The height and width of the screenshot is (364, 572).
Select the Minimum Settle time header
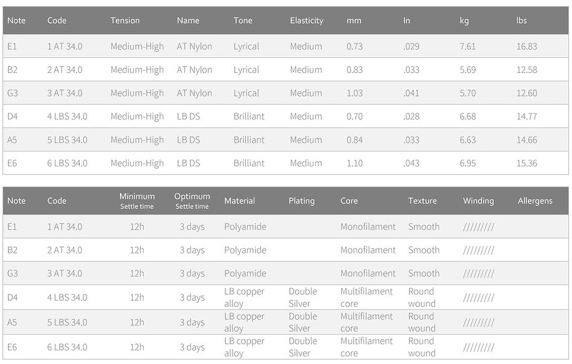(x=137, y=201)
